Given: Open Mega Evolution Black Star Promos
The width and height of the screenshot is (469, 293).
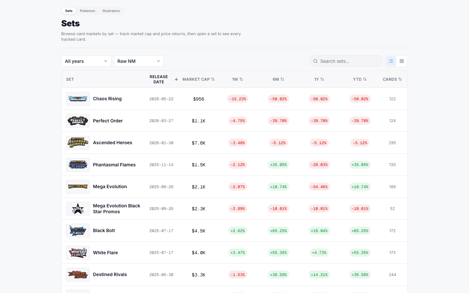Looking at the screenshot, I should pyautogui.click(x=117, y=209).
